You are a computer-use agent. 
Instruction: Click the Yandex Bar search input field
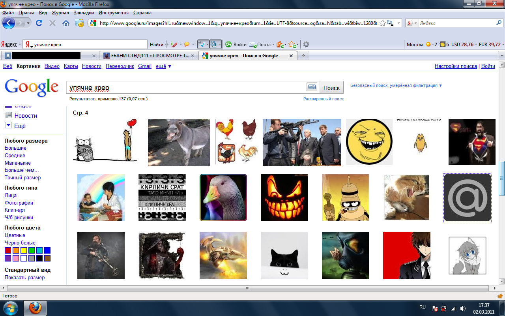coord(85,45)
